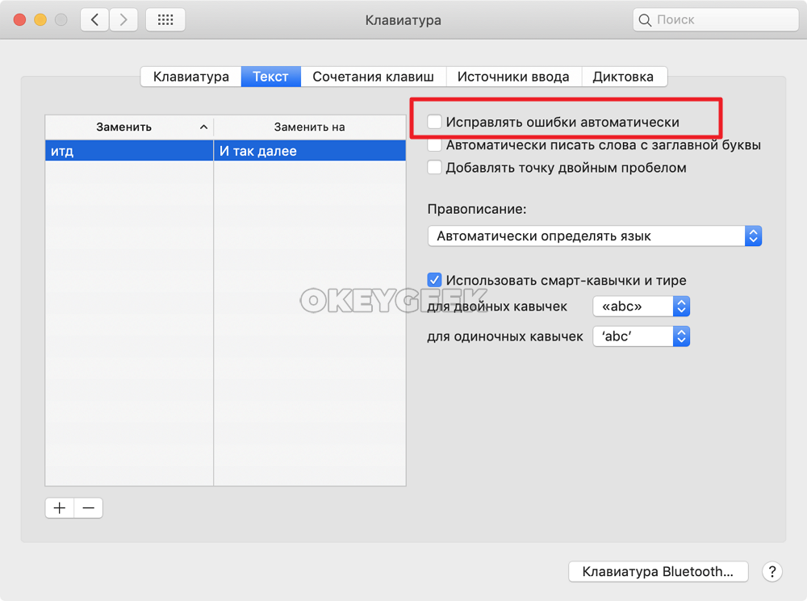Show all preferences grid icon

(x=165, y=20)
